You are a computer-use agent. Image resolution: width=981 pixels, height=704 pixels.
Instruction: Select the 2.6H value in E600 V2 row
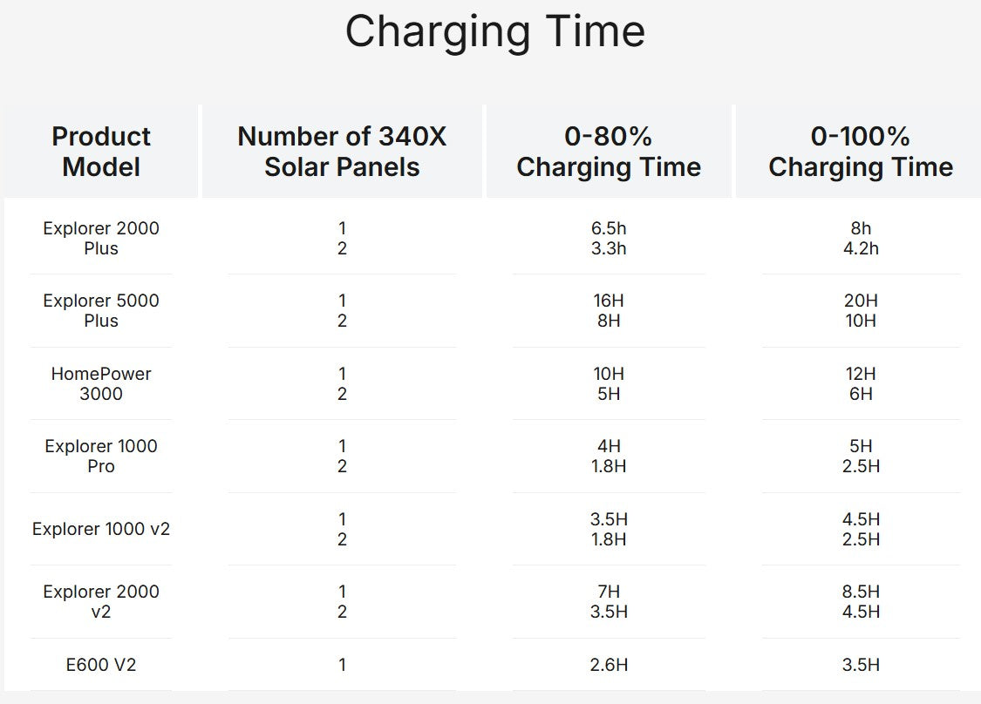(x=609, y=665)
